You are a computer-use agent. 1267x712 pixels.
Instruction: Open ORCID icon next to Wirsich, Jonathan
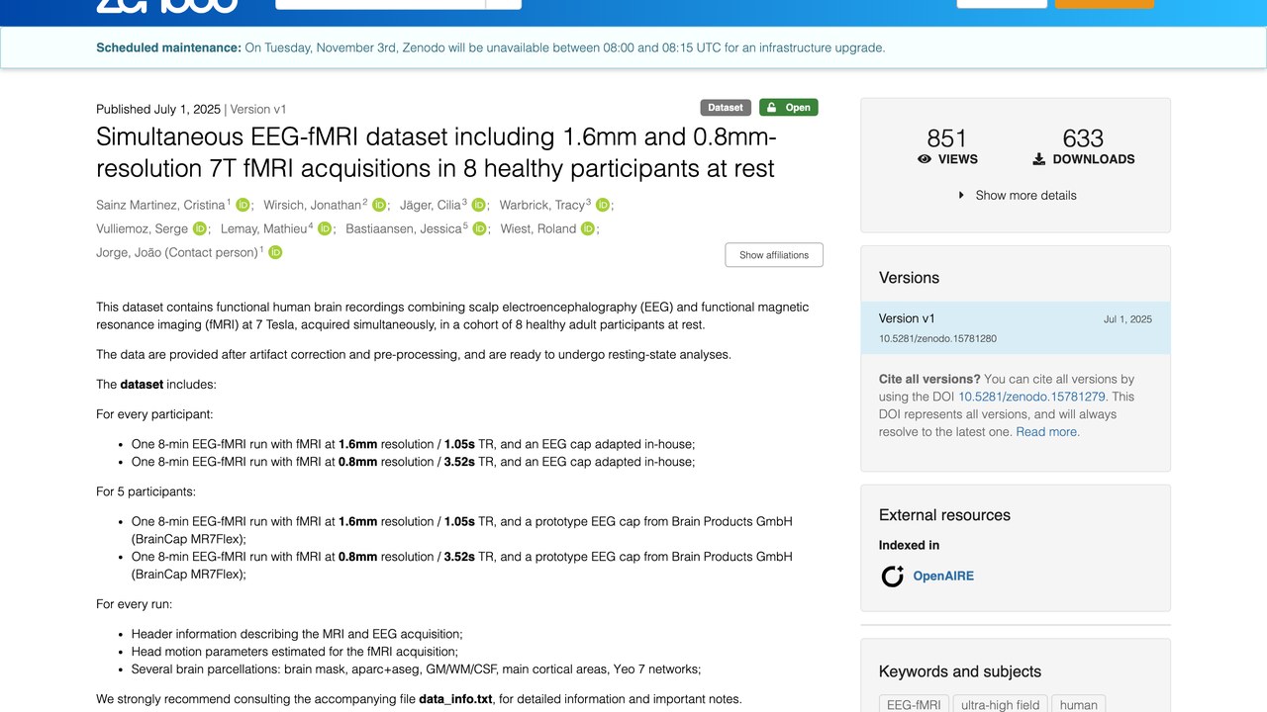[379, 206]
